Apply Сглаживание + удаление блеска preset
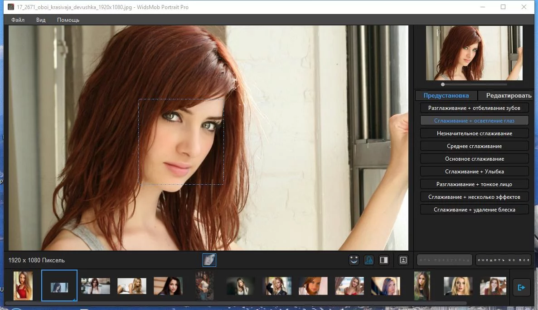 tap(474, 210)
